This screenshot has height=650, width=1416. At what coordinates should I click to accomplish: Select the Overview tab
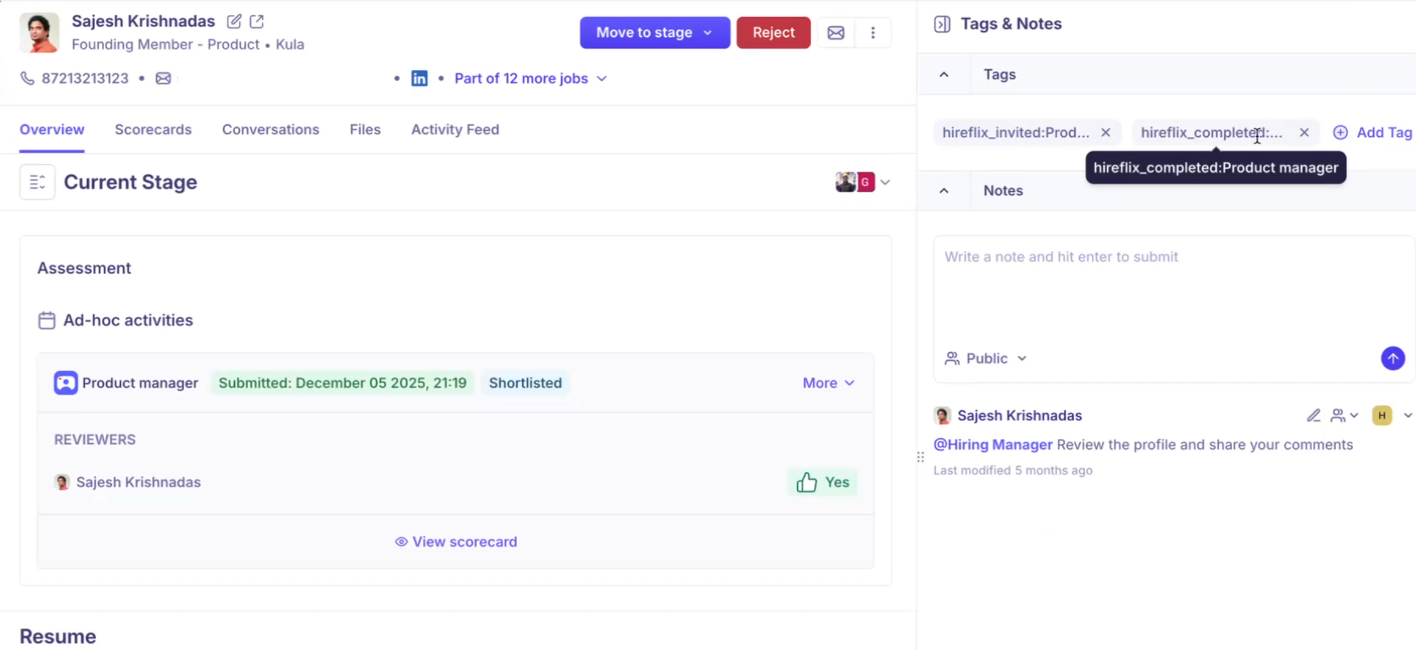pos(52,130)
